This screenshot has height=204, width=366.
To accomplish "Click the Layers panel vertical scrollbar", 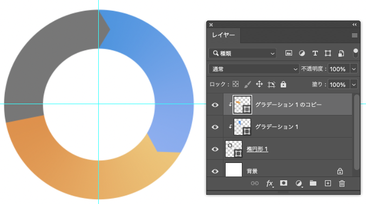I will coord(356,132).
